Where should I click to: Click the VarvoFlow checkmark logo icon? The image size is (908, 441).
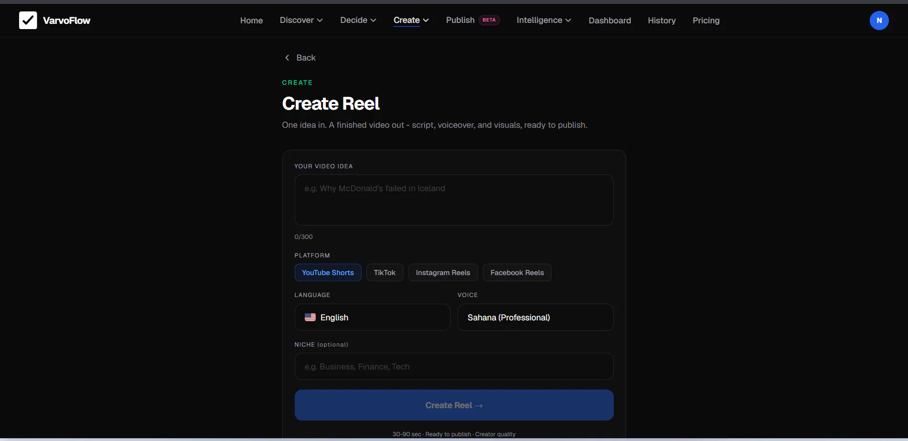(28, 21)
